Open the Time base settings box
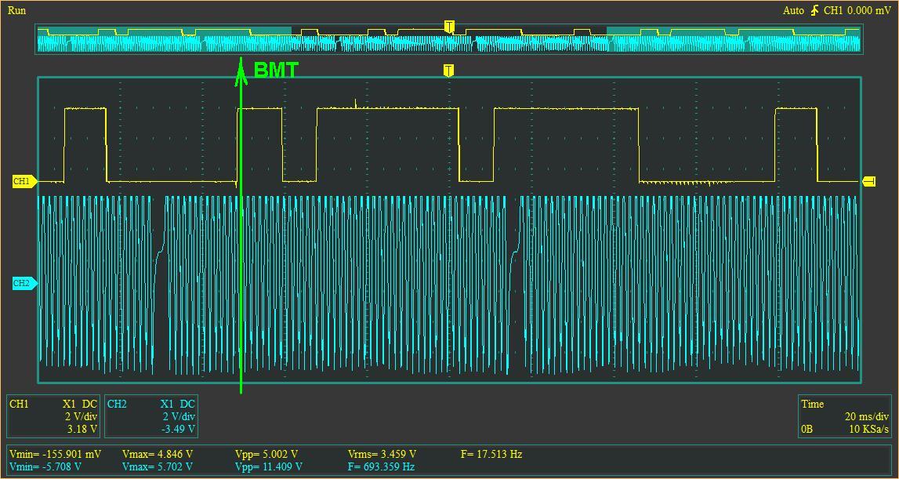Image resolution: width=899 pixels, height=479 pixels. [845, 416]
